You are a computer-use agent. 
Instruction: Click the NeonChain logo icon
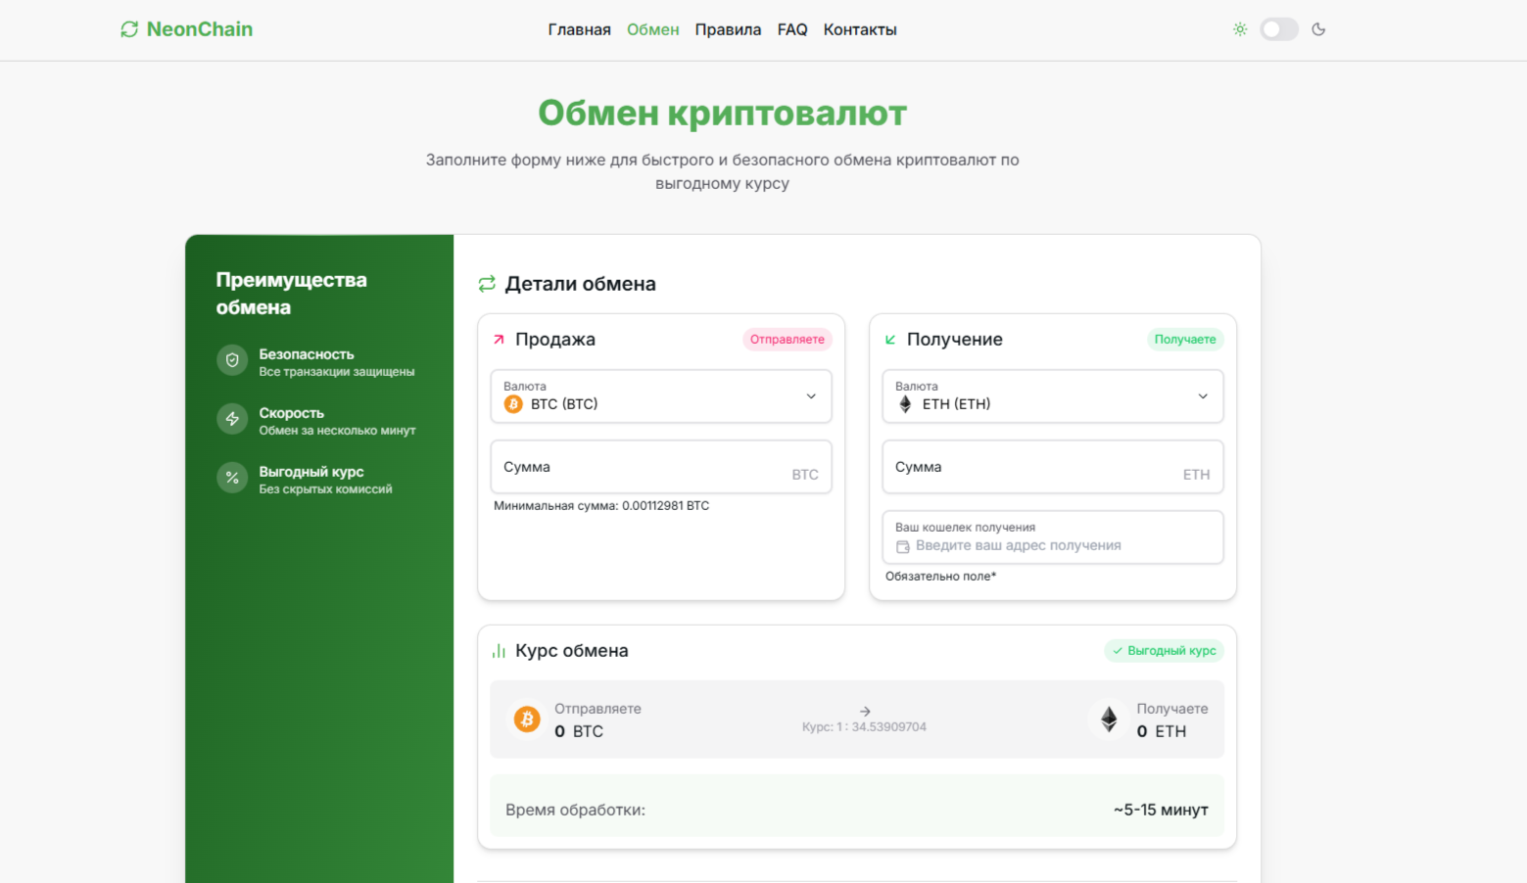pyautogui.click(x=128, y=29)
